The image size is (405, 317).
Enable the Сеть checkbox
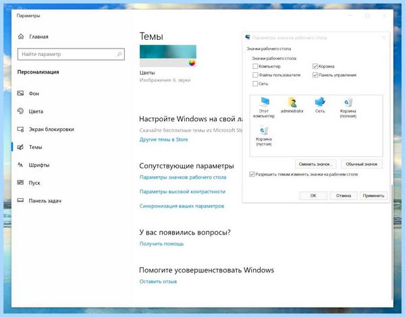(255, 84)
